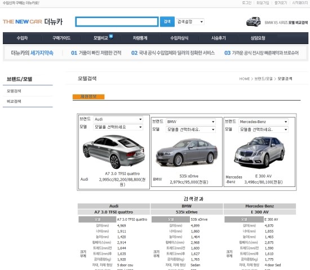Click the Mercedes-Benz results column header
Viewport: 310px width, 270px height.
coord(260,206)
